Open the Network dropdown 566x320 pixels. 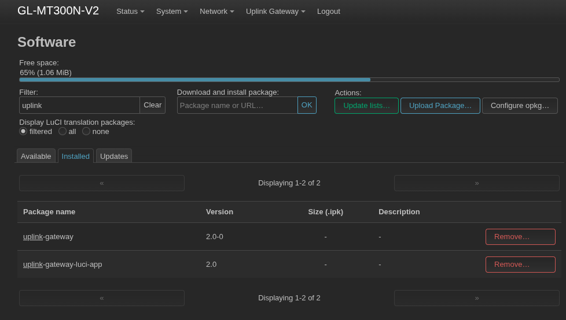pos(217,12)
